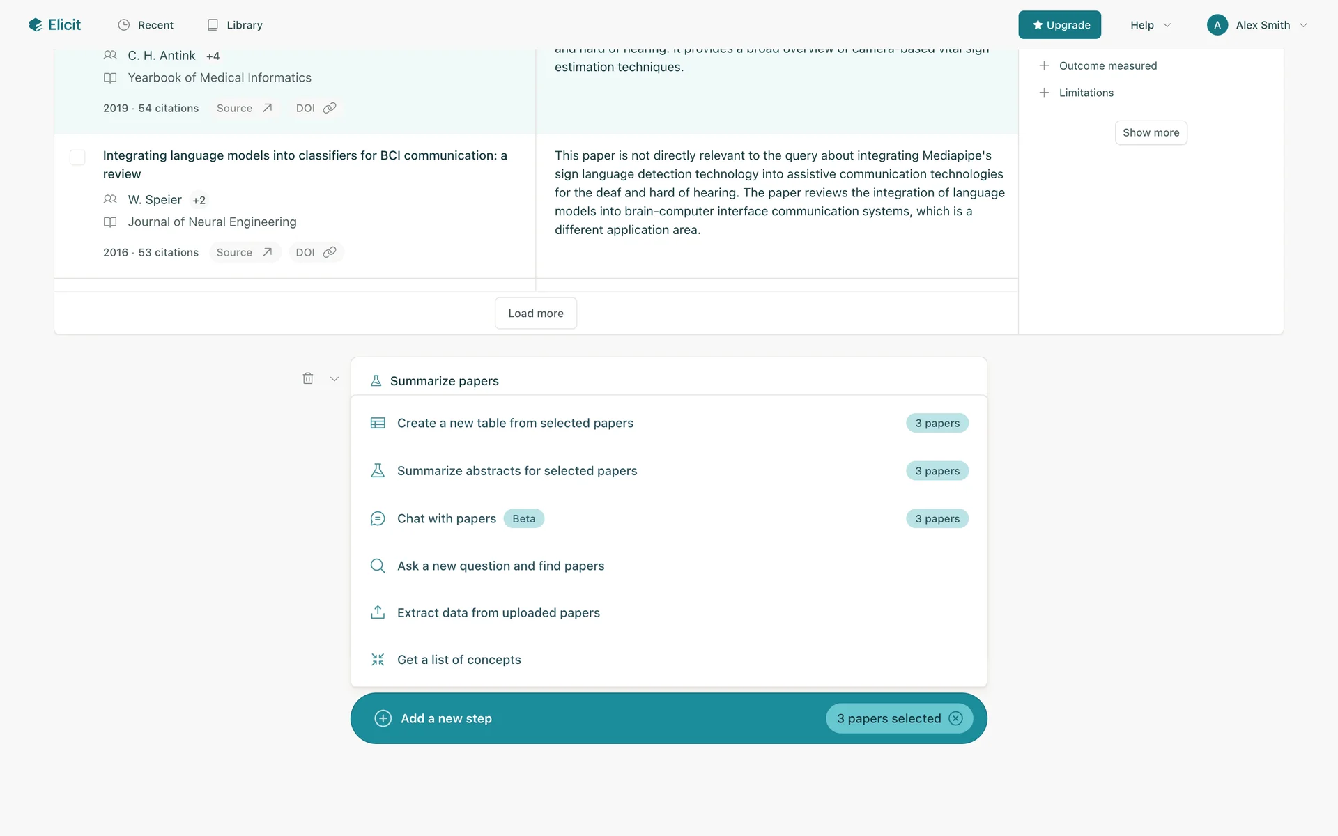Click Add a new step bar
This screenshot has height=836, width=1338.
tap(446, 718)
